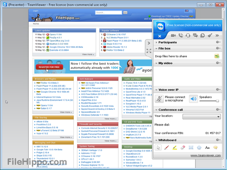The width and height of the screenshot is (227, 170).
Task: Open CCleaner 3.18.1707 in Popular software
Action: [x=116, y=35]
